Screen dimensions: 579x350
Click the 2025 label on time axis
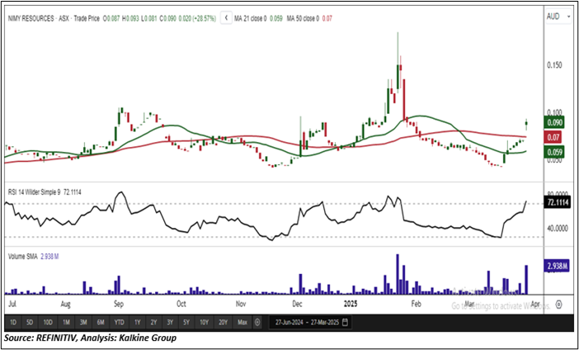pos(351,304)
